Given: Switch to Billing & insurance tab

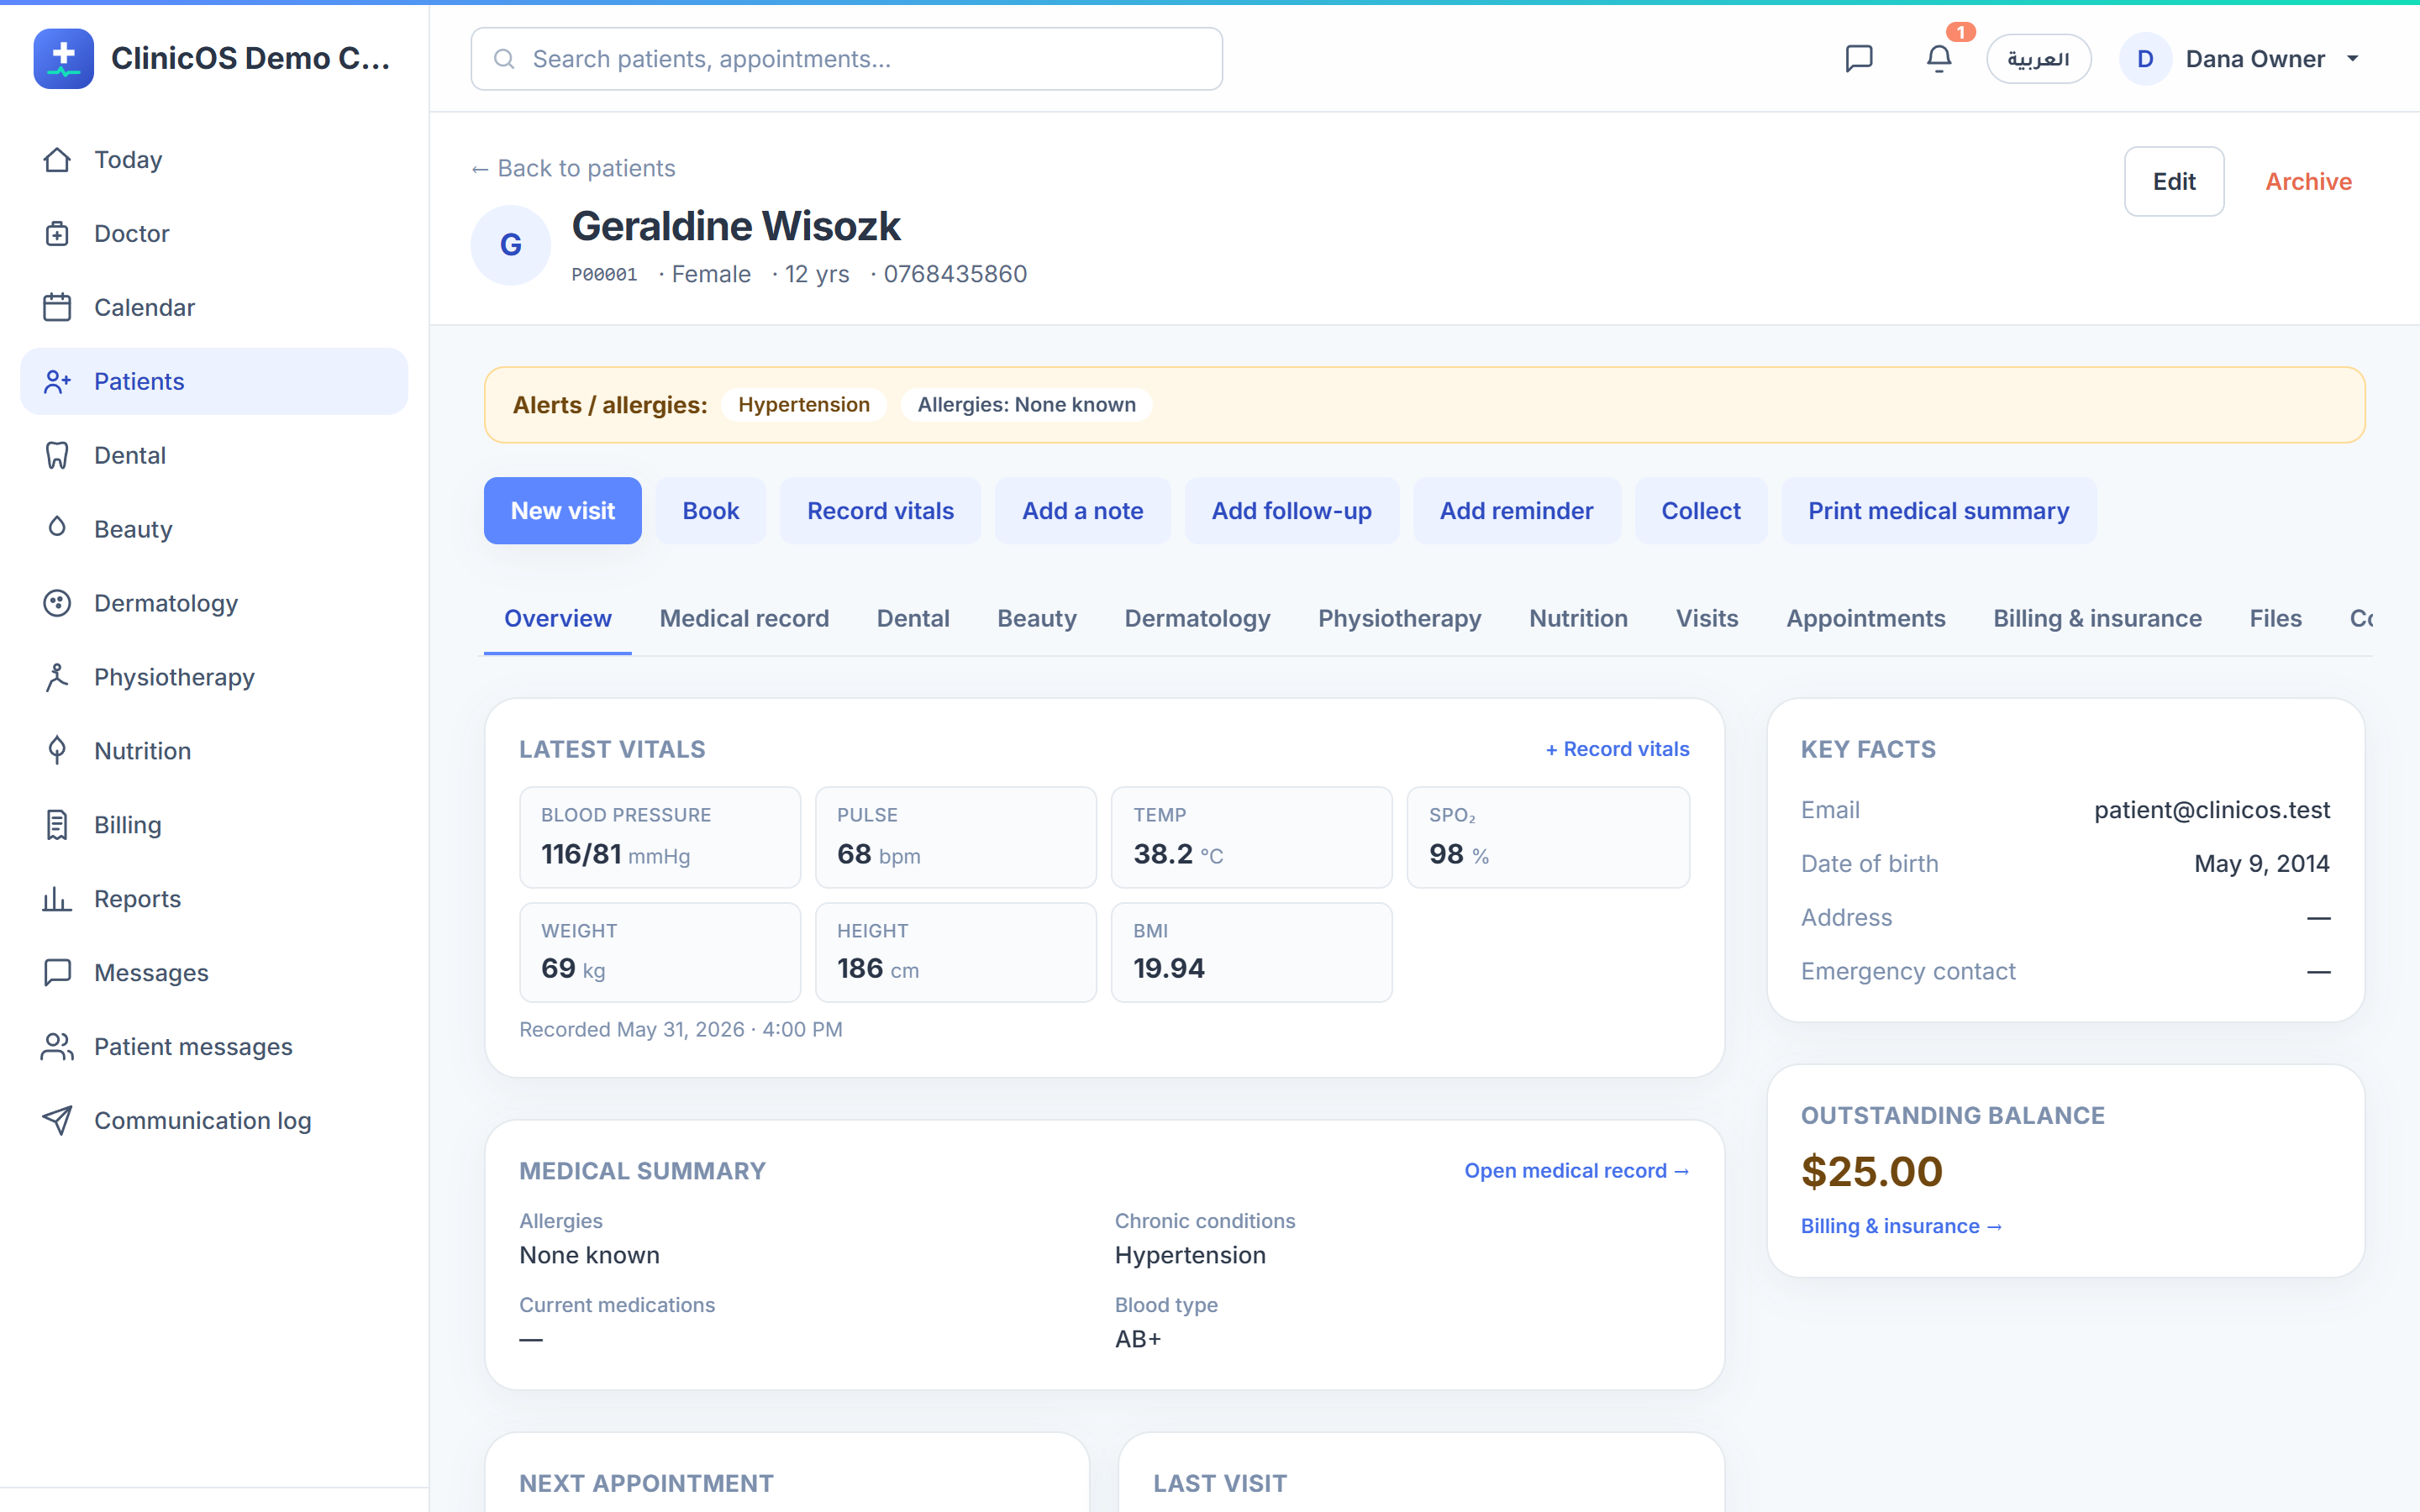Looking at the screenshot, I should (2097, 619).
